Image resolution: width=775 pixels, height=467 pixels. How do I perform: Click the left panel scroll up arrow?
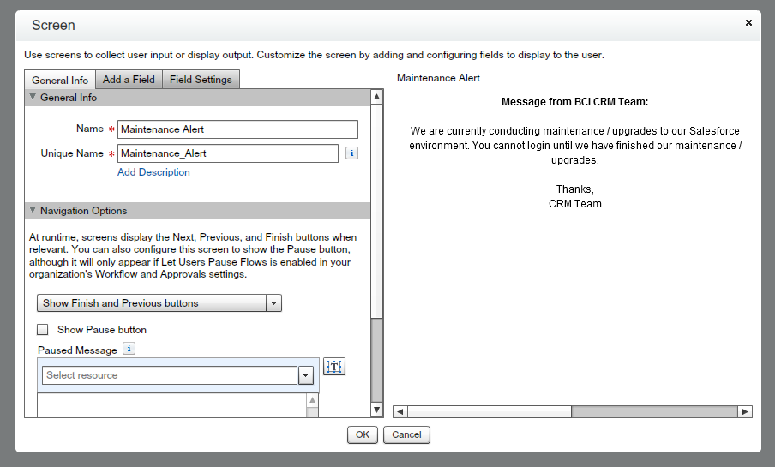coord(376,97)
